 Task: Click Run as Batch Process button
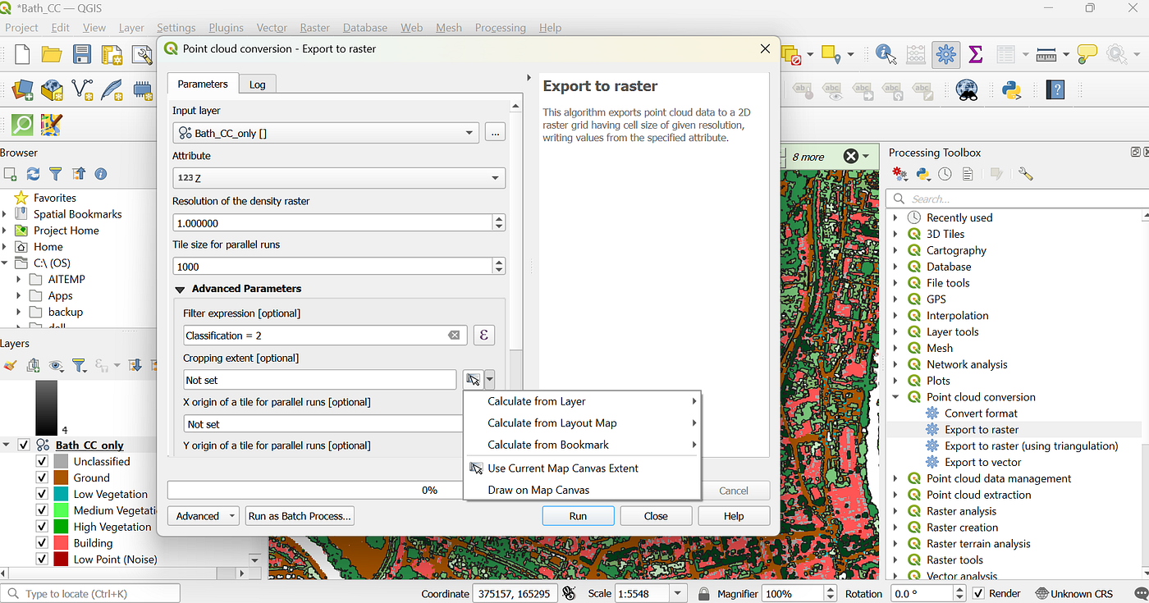[300, 516]
